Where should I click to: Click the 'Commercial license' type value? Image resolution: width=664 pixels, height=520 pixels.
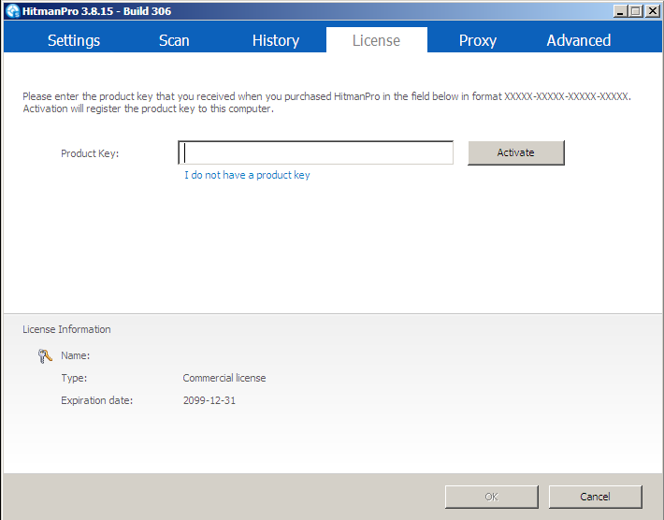point(224,378)
